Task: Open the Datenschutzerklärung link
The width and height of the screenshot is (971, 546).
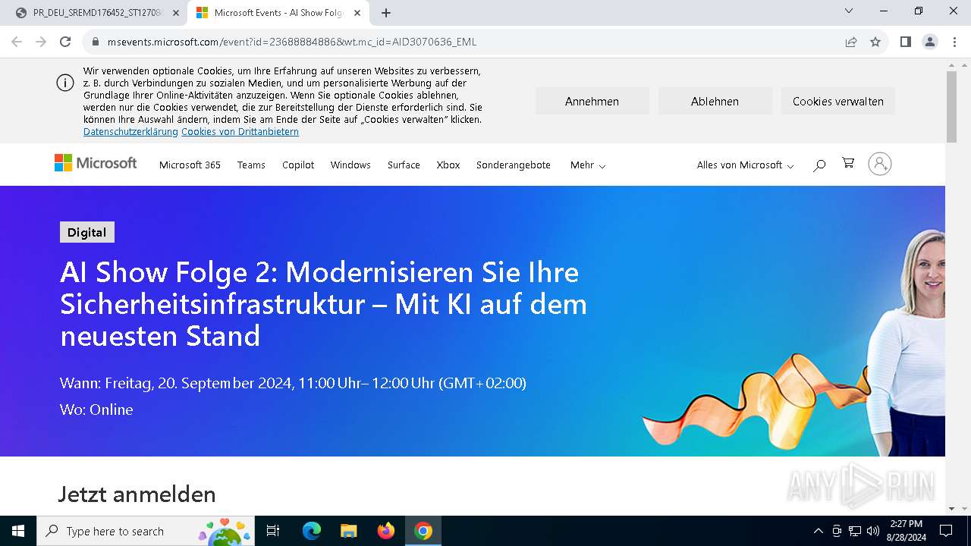Action: pyautogui.click(x=130, y=131)
